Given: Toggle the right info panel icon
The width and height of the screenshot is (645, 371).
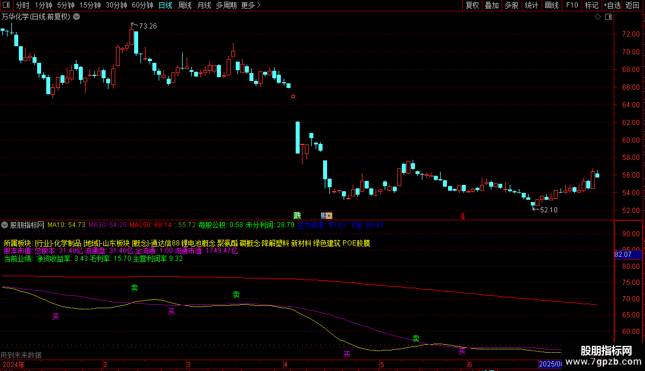Looking at the screenshot, I should [x=608, y=17].
